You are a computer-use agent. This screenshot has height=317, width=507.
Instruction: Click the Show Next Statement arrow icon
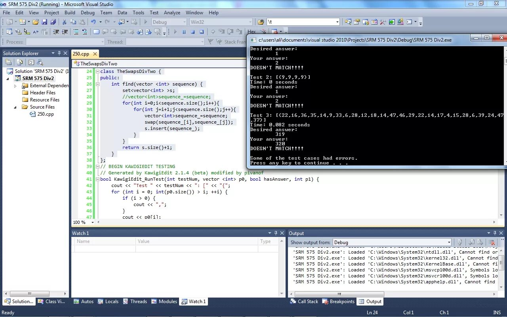click(213, 32)
